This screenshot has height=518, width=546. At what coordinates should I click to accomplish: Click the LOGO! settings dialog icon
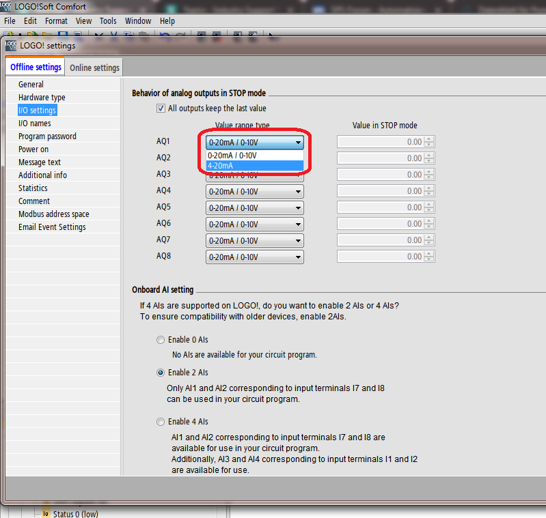click(11, 46)
